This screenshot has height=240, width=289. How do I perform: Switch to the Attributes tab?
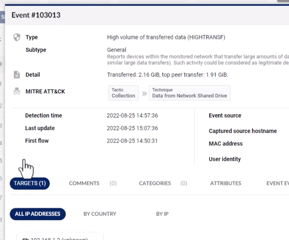click(225, 183)
